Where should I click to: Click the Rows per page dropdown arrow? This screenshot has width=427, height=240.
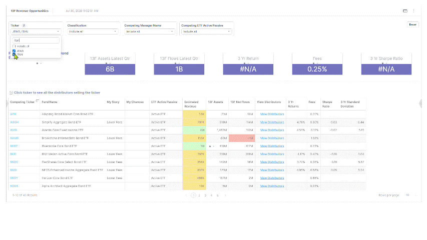[416, 195]
